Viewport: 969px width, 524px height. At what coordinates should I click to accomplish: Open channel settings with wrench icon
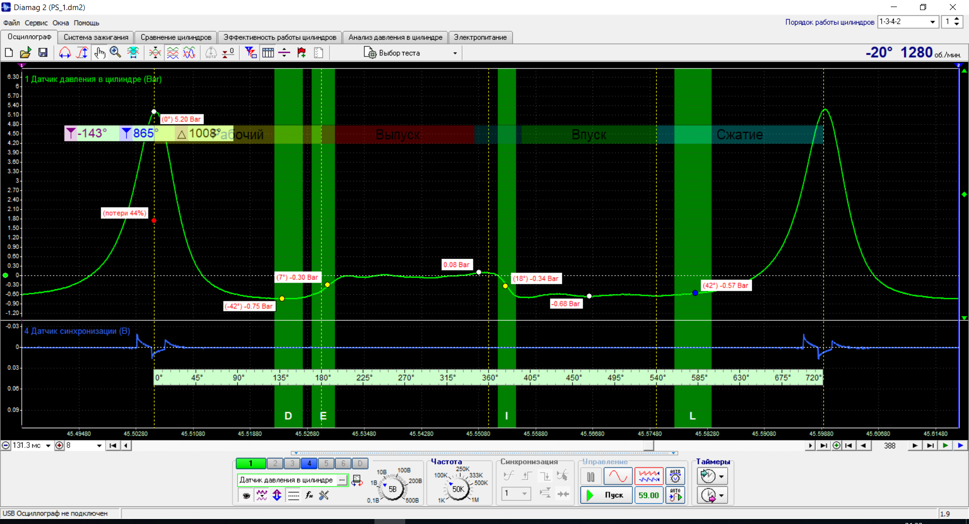point(324,496)
